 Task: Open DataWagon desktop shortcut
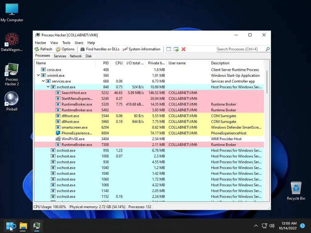tap(12, 42)
